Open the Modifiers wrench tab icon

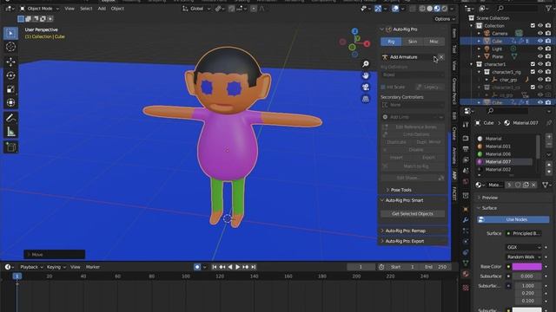(466, 219)
